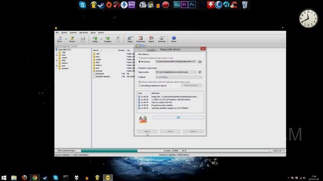The height and width of the screenshot is (181, 323).
Task: Open the Opcje menu
Action: click(x=93, y=33)
